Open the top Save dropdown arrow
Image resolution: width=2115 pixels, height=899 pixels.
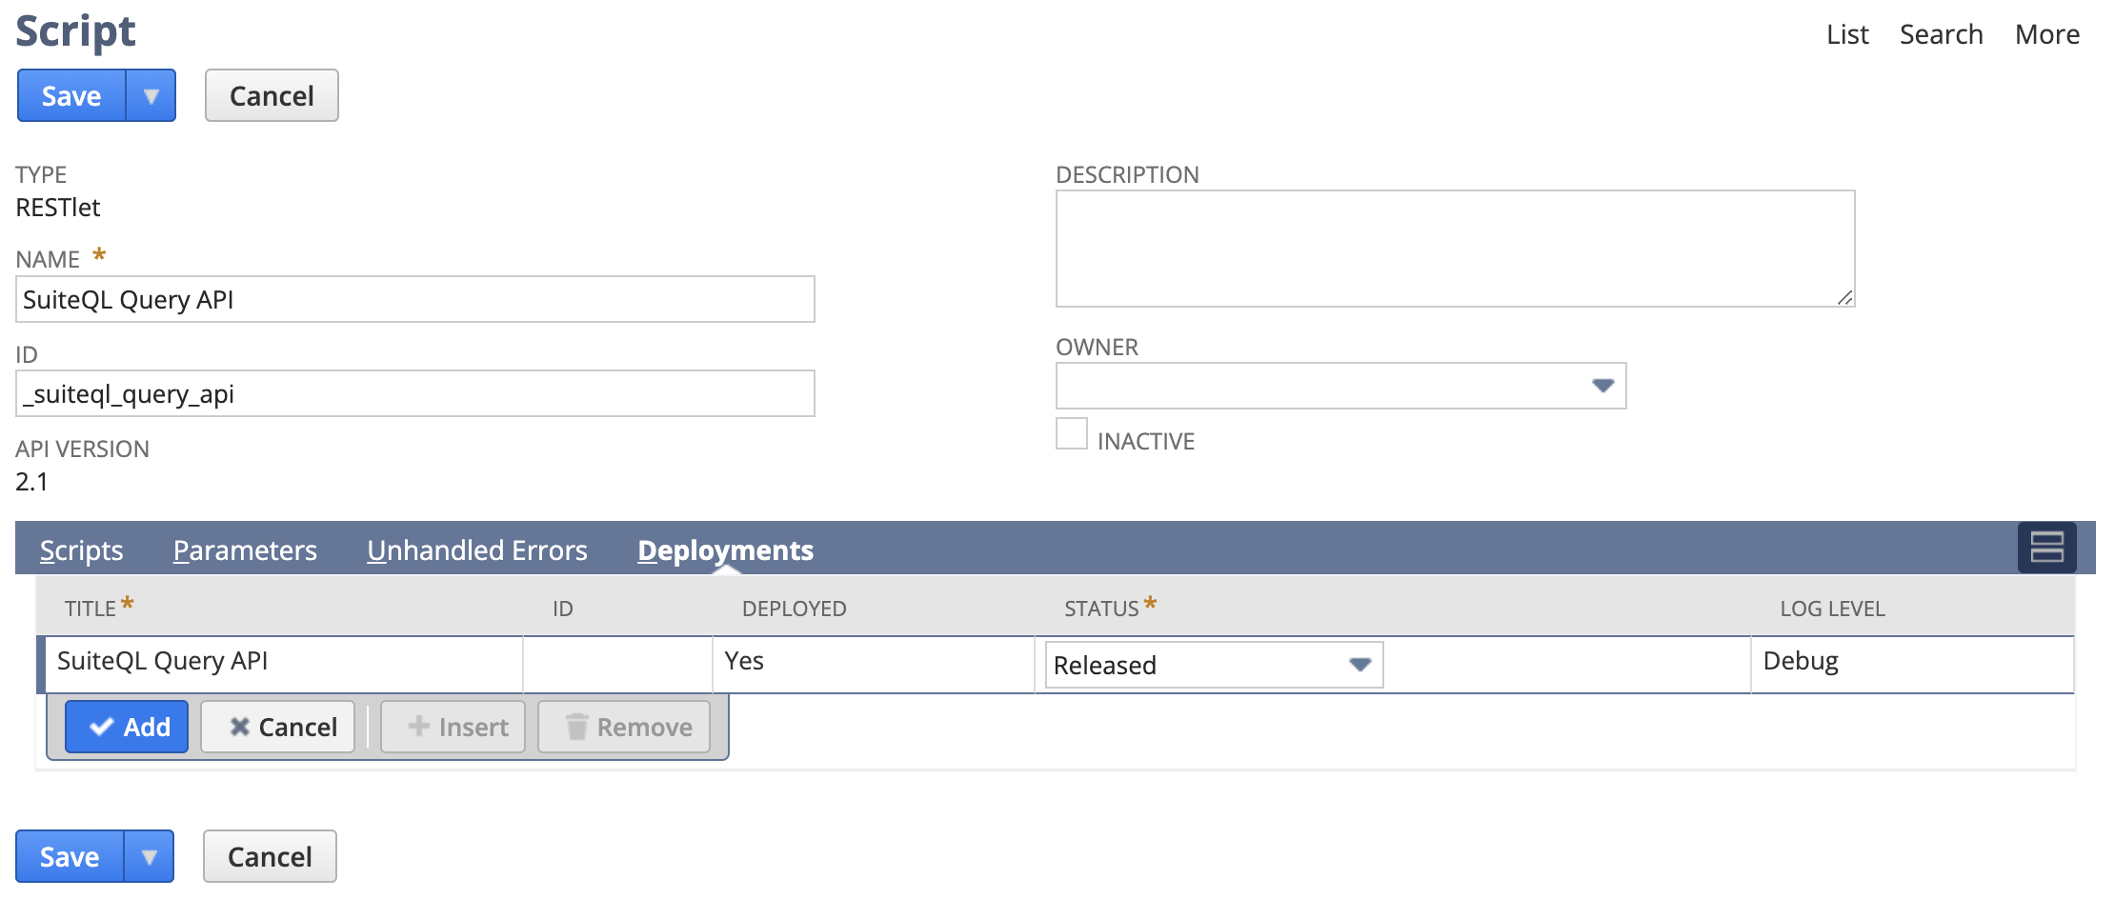[x=151, y=96]
